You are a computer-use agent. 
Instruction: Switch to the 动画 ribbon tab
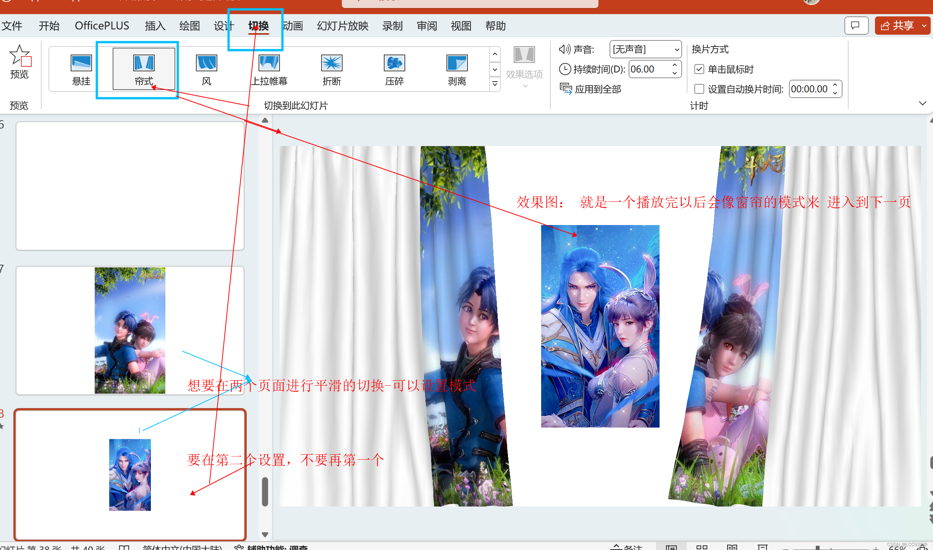[x=293, y=26]
